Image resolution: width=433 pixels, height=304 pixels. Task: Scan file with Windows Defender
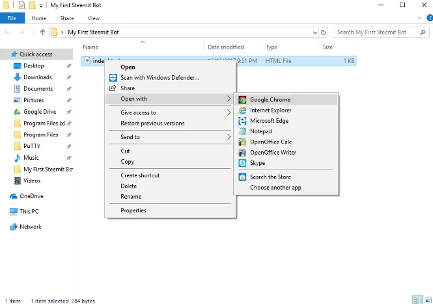click(x=160, y=78)
